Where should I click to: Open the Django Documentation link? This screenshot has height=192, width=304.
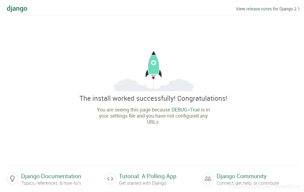51,176
